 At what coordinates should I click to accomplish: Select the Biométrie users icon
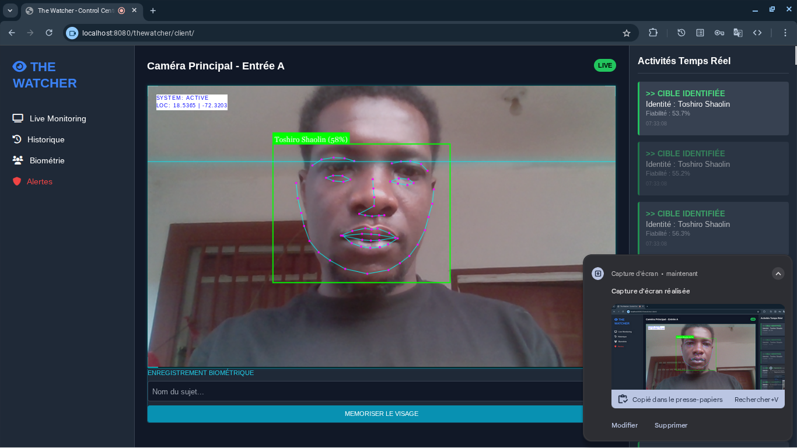point(18,160)
